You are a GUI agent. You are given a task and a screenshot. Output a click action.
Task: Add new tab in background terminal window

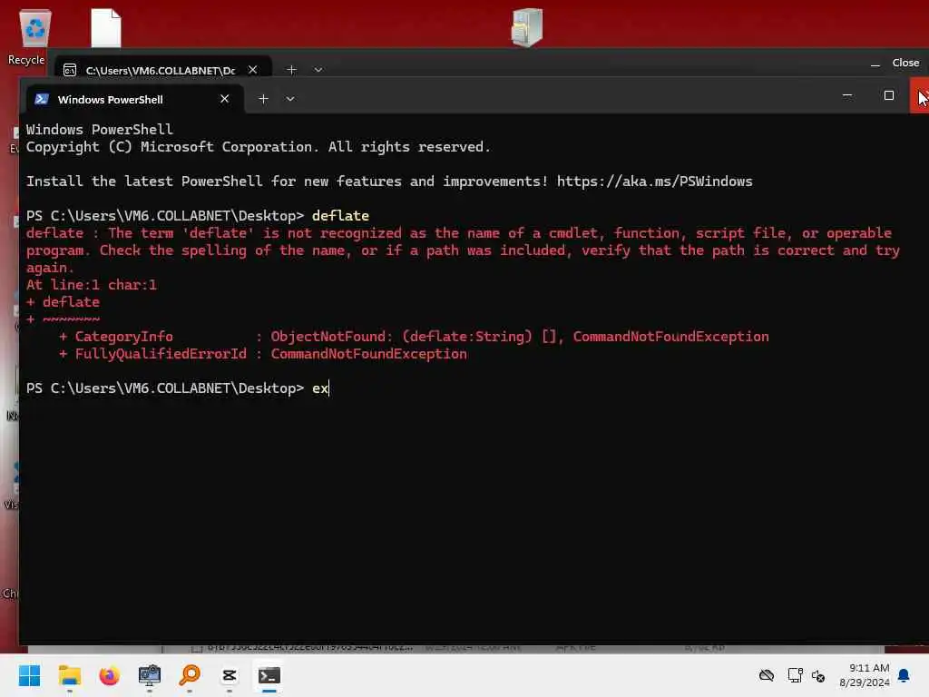291,70
